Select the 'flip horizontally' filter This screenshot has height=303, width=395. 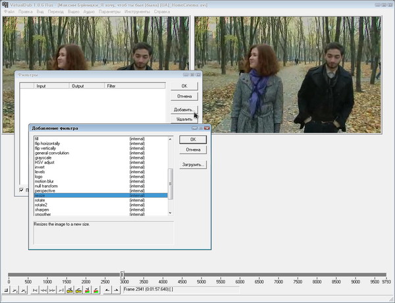[101, 144]
